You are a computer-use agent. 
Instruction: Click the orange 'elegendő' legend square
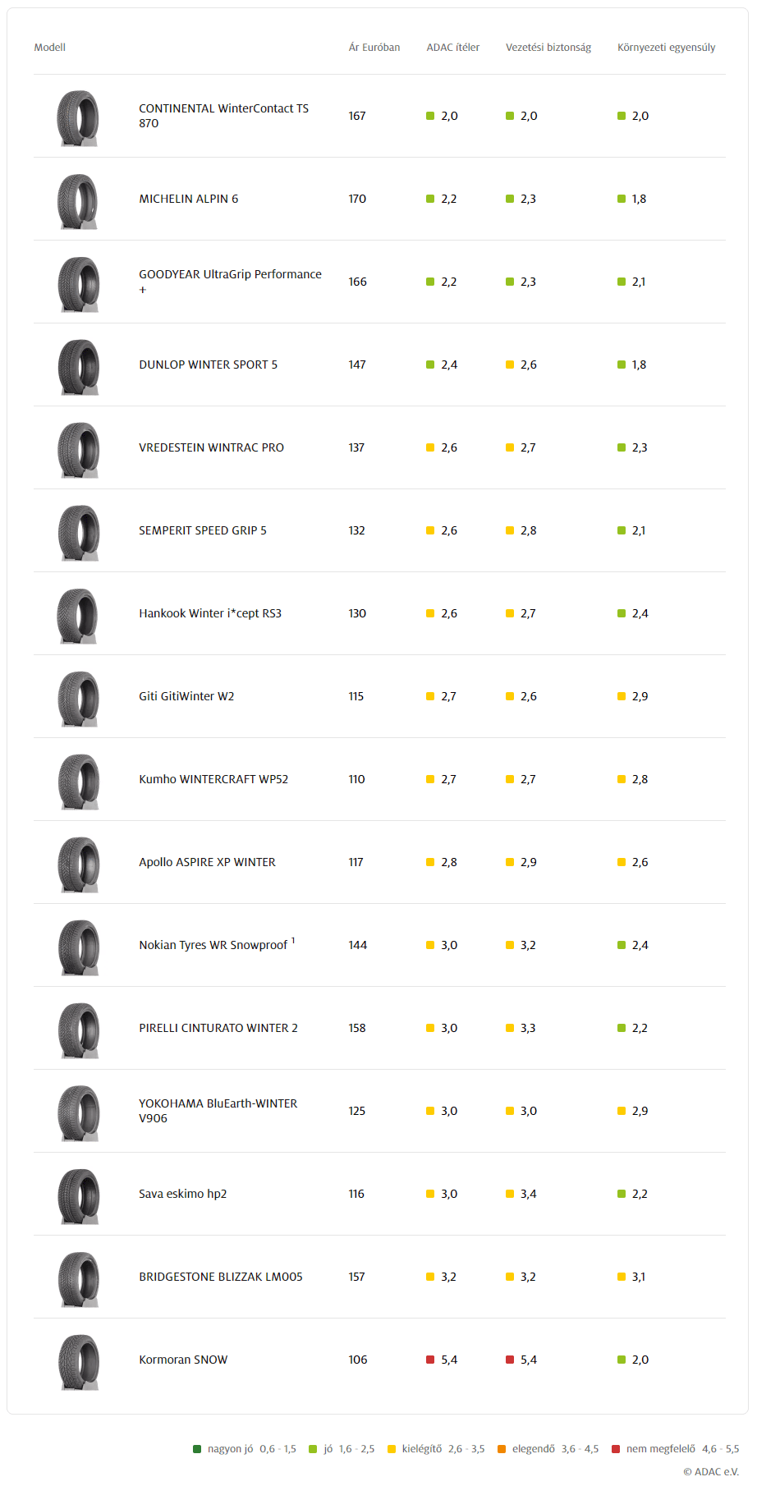(502, 1449)
